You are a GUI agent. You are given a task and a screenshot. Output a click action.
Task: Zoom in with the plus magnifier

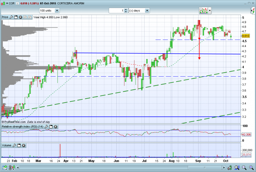pos(251,167)
